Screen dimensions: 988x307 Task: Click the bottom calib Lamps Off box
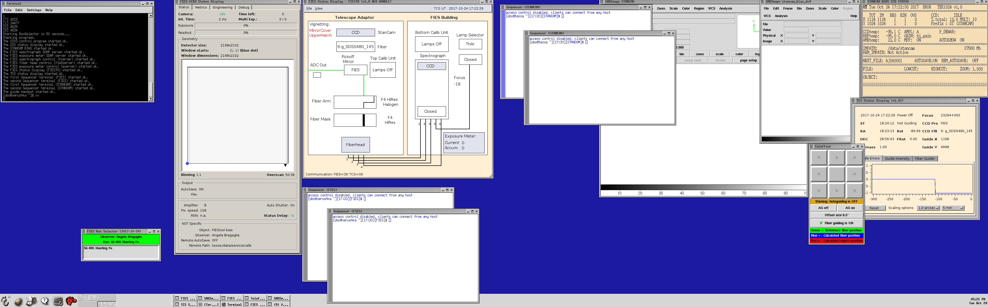(x=432, y=44)
